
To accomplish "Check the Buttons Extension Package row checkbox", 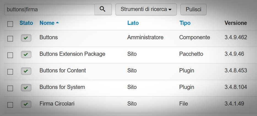I will [x=10, y=55].
